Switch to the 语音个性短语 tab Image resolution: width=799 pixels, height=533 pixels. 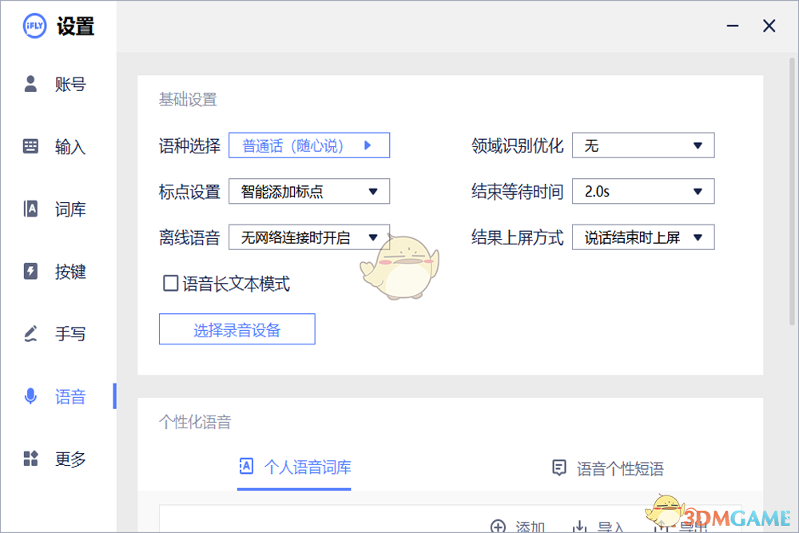tap(608, 468)
